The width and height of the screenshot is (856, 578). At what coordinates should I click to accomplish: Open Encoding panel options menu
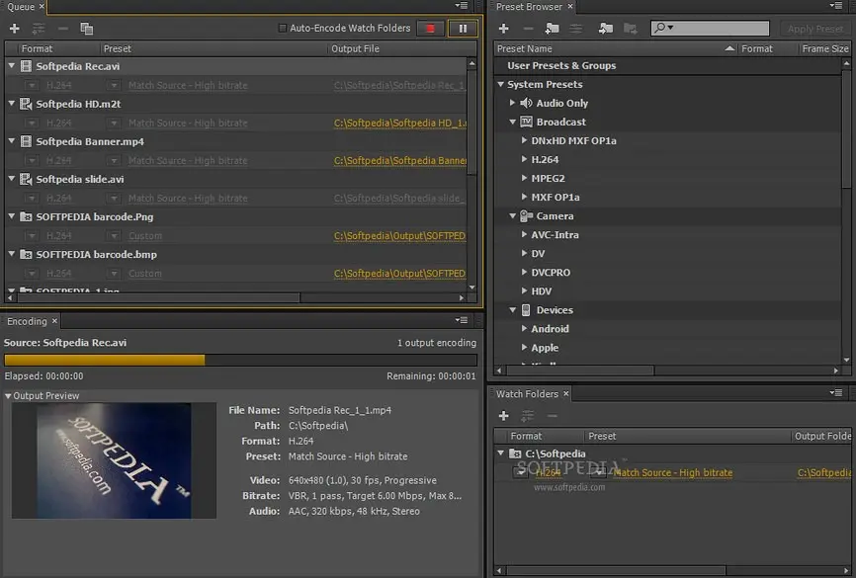coord(462,320)
